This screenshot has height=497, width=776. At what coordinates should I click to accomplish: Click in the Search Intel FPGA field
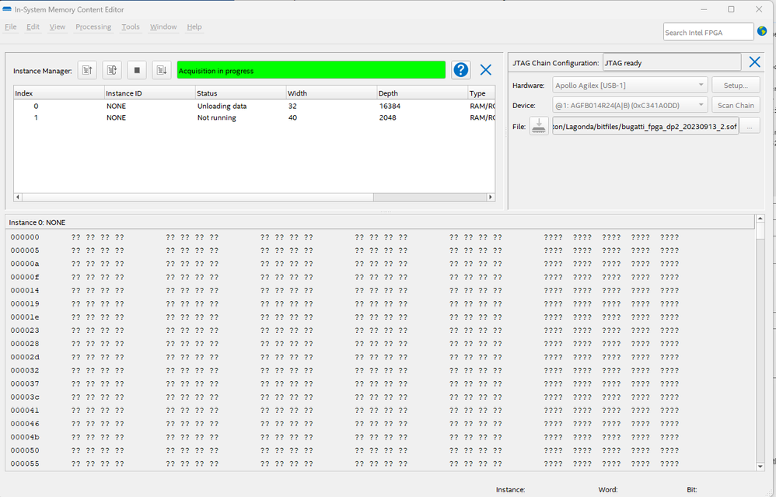coord(708,32)
